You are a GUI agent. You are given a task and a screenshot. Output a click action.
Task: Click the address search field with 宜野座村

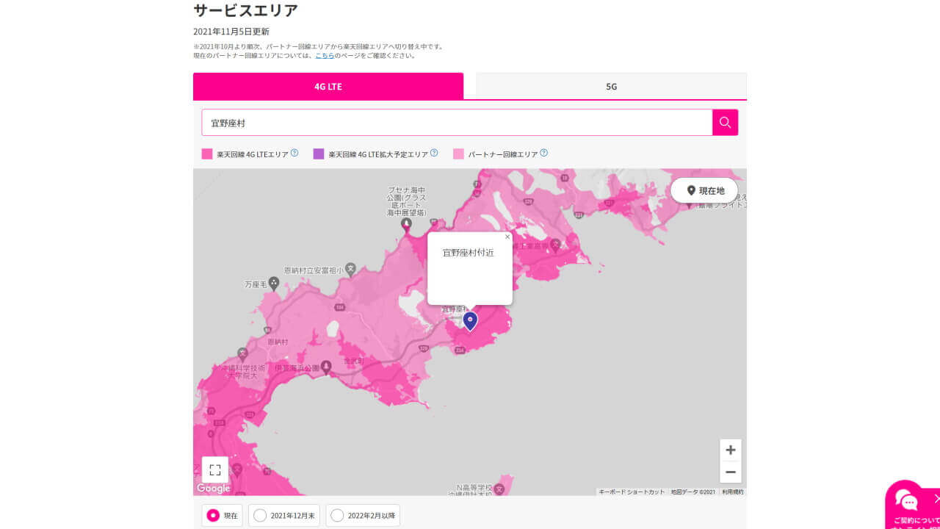coord(456,123)
